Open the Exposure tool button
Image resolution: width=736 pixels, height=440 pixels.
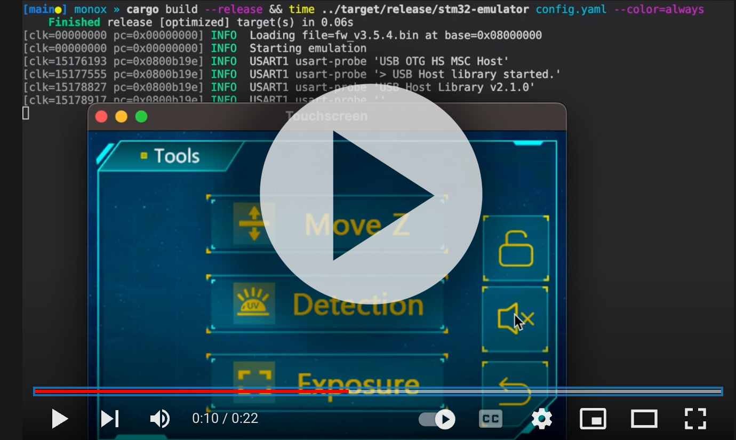coord(327,381)
